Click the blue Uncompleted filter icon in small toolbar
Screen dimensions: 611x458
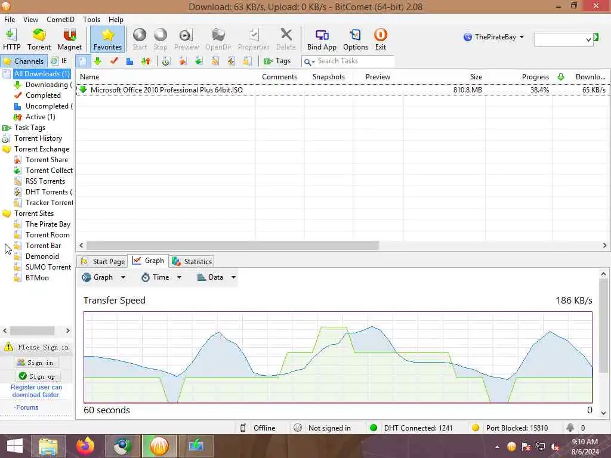[129, 61]
